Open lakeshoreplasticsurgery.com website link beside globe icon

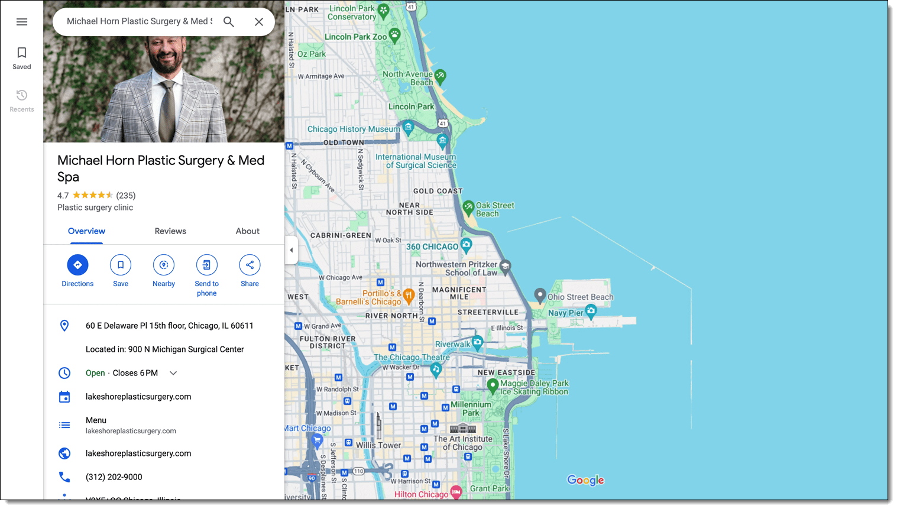point(138,453)
